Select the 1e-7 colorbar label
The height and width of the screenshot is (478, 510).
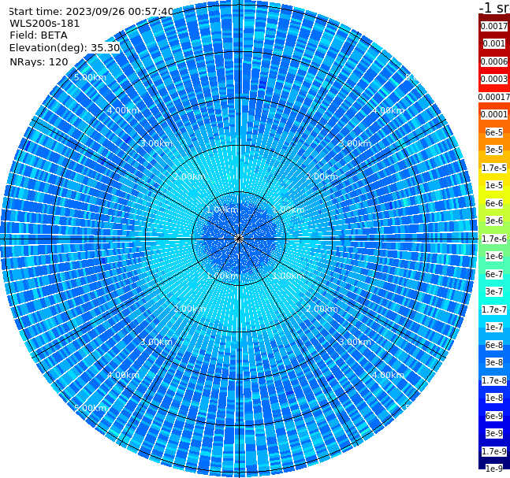tap(494, 327)
